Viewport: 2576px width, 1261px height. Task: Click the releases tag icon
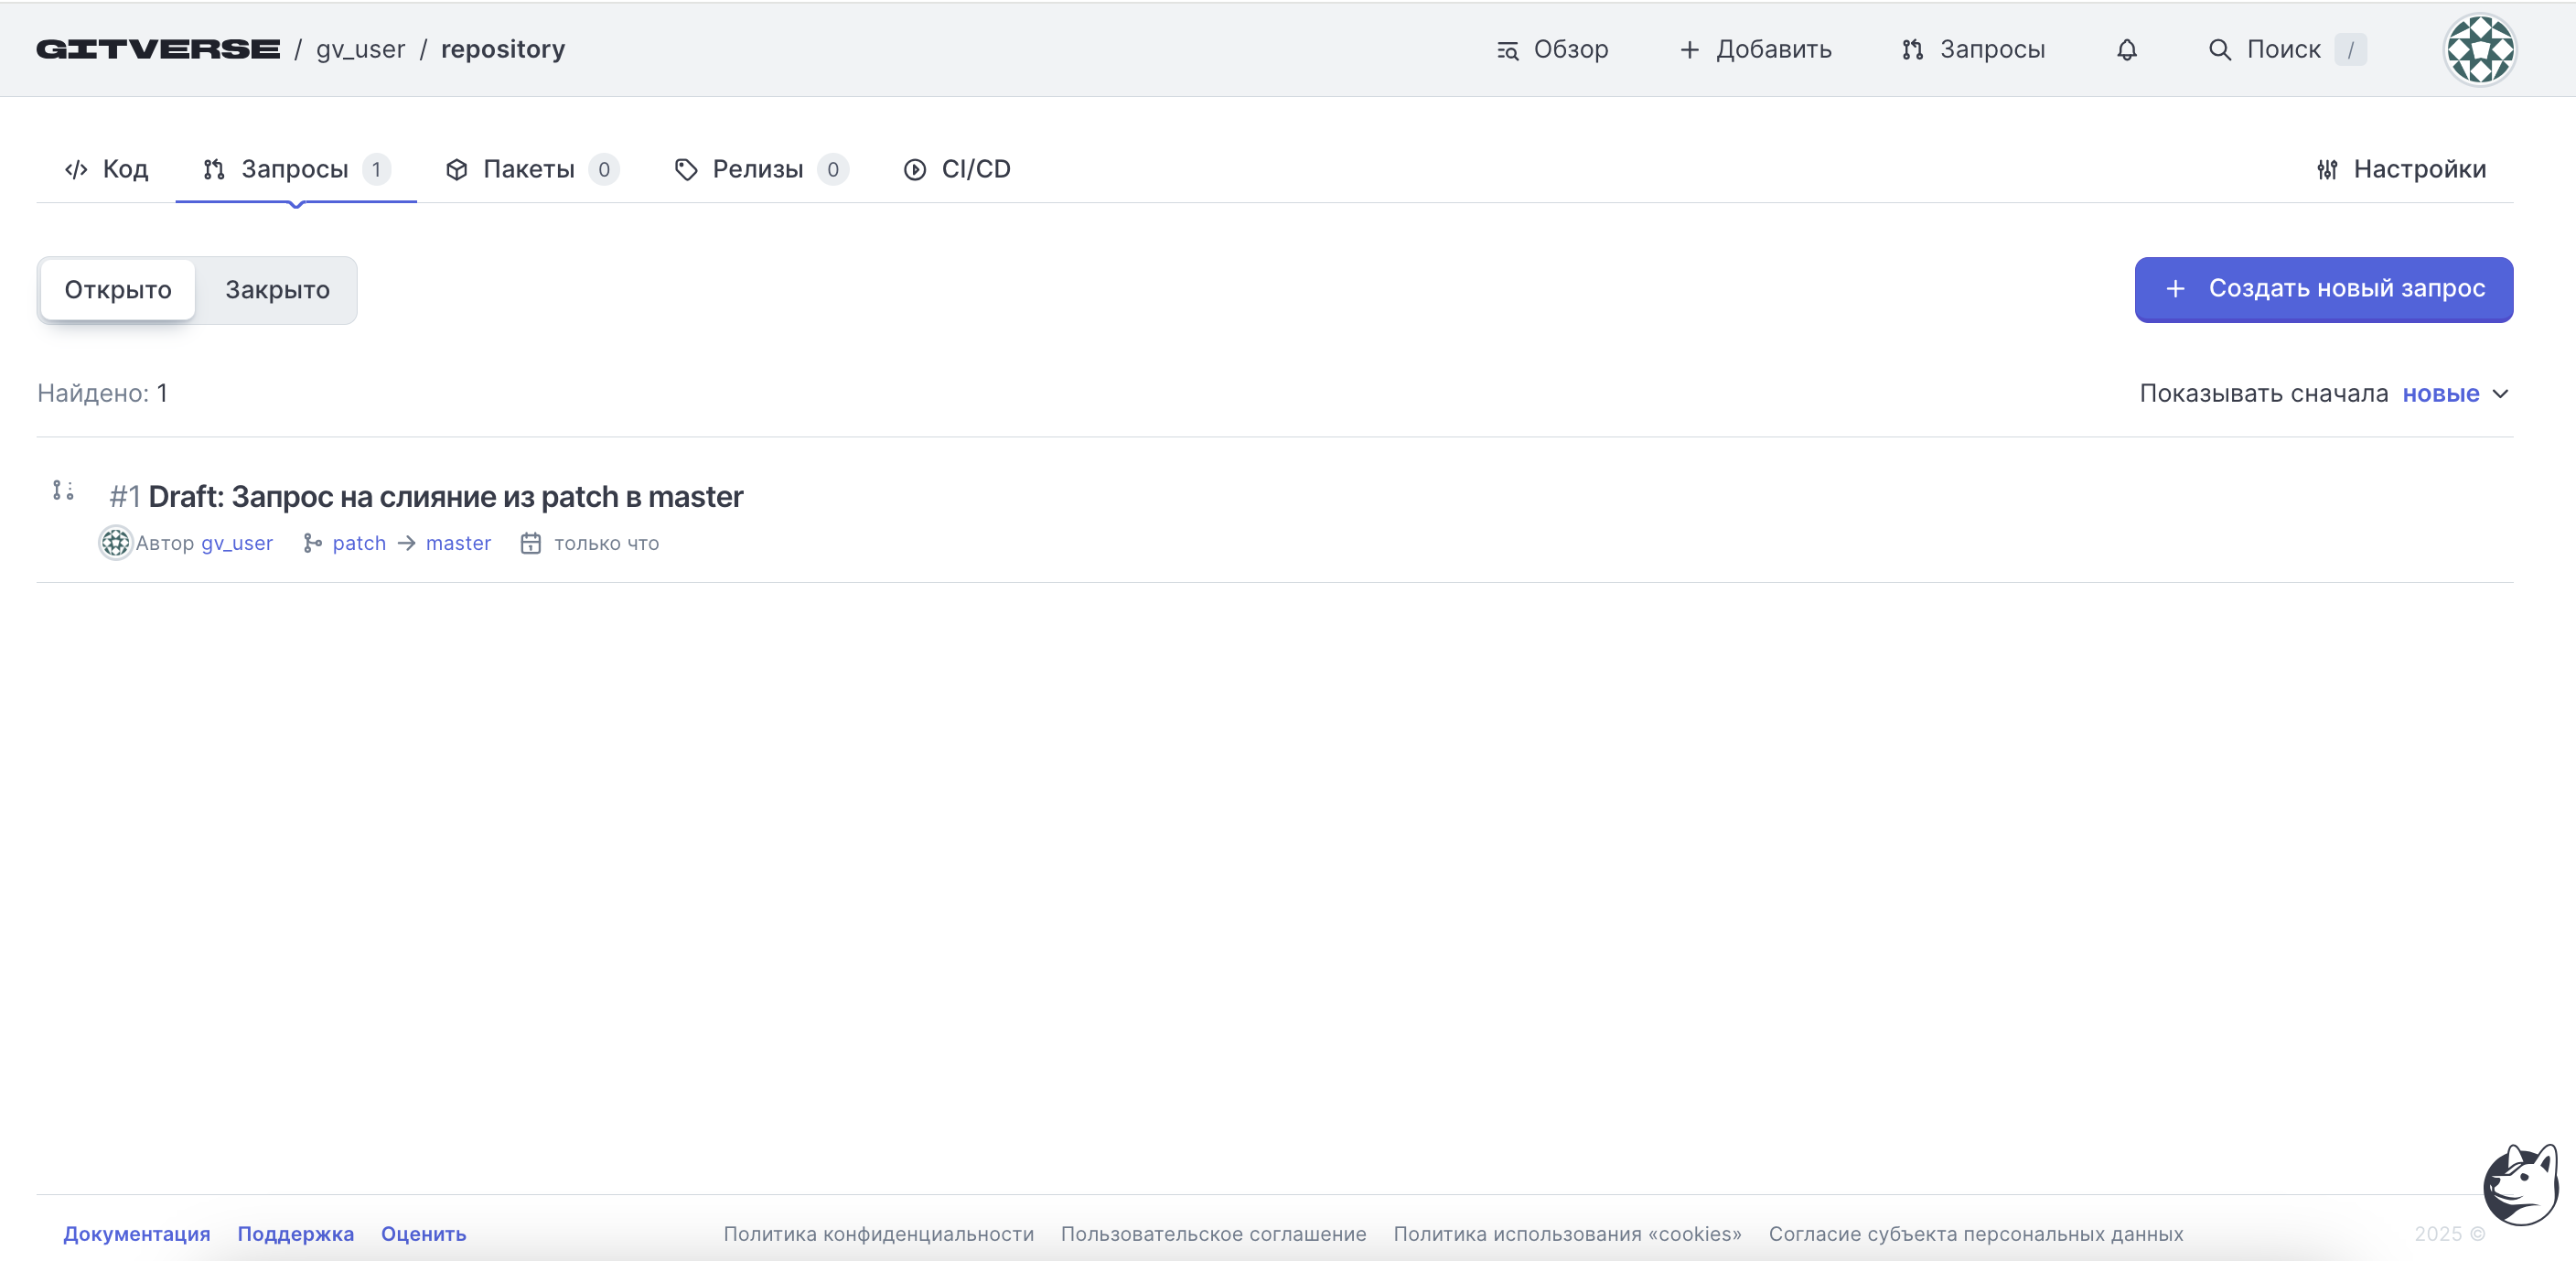685,169
